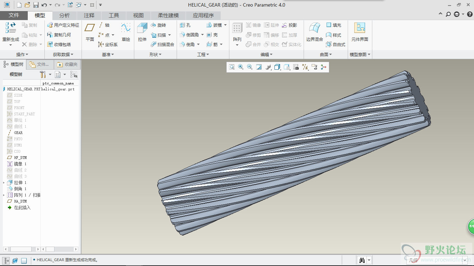Open a file via the folder icon
The height and width of the screenshot is (266, 474).
click(27, 5)
